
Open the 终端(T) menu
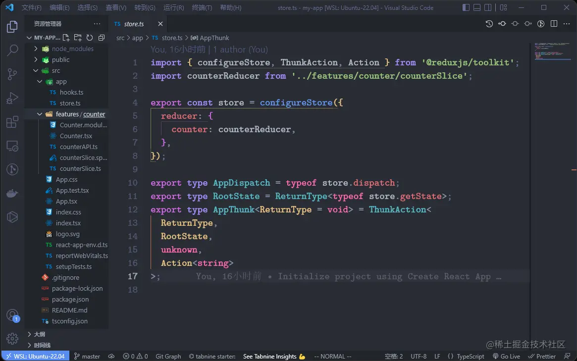(202, 8)
